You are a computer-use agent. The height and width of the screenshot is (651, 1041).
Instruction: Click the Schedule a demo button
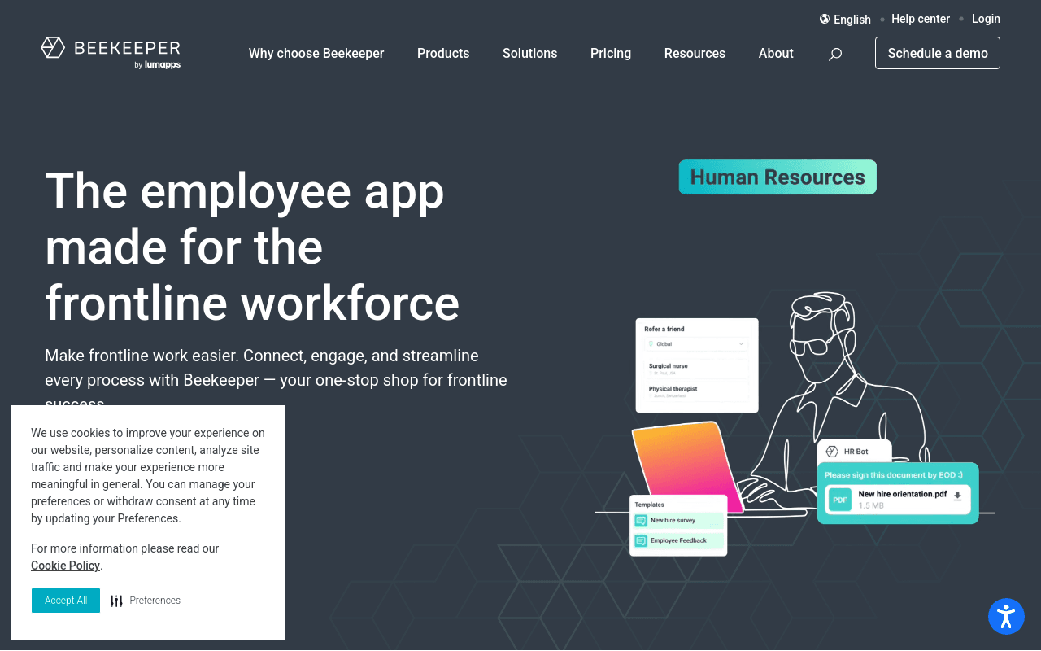[x=938, y=53]
